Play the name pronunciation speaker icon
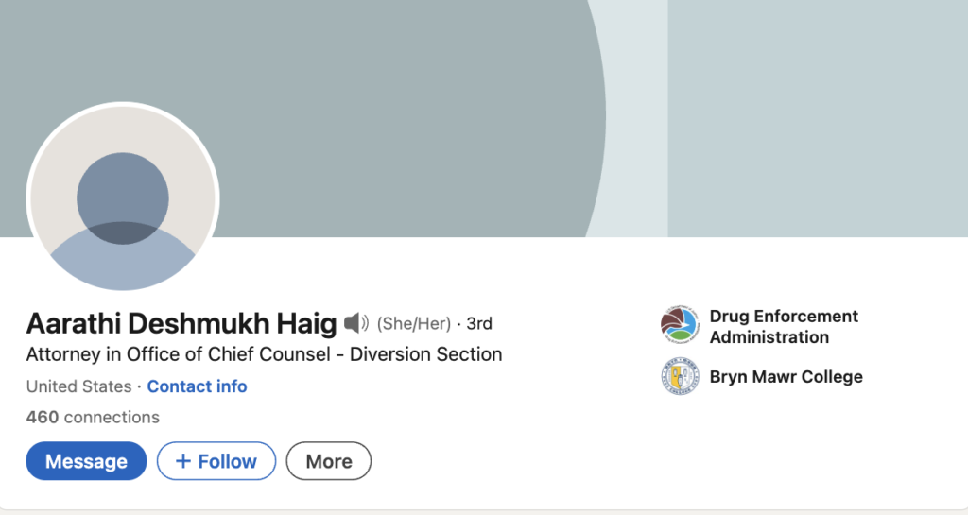The width and height of the screenshot is (968, 515). point(355,324)
